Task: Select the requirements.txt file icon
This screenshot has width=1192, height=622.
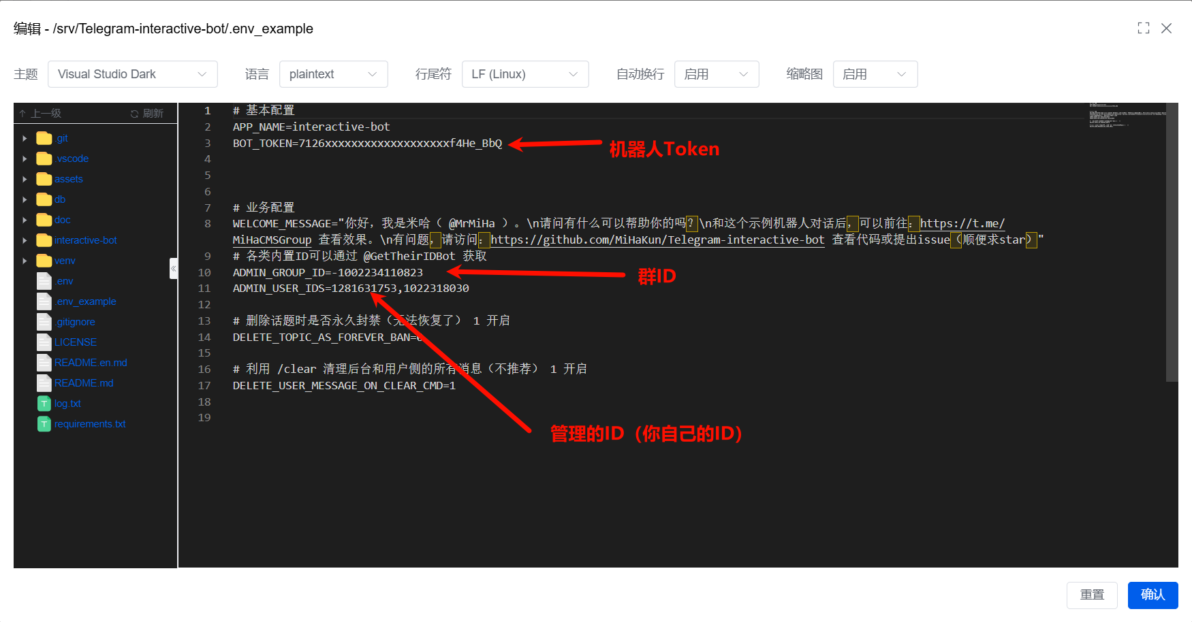Action: click(x=44, y=424)
